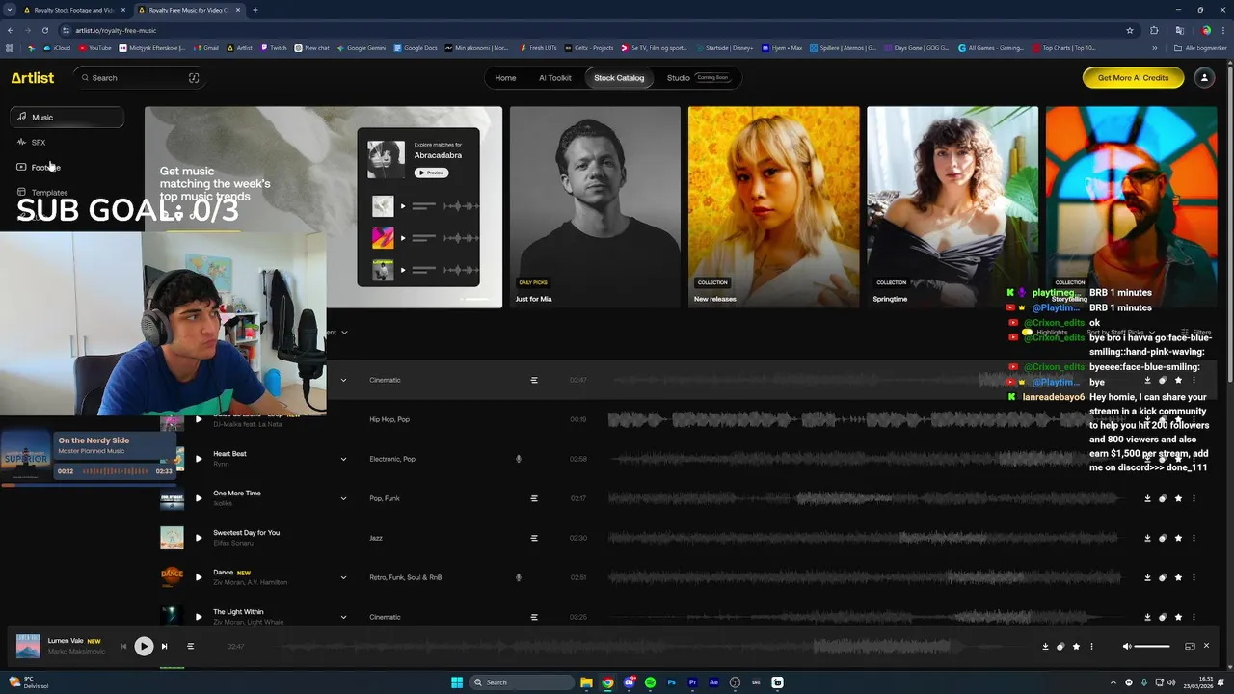The image size is (1234, 694).
Task: Skip to next track in player
Action: (164, 647)
